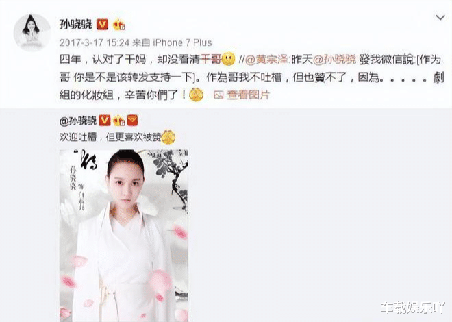This screenshot has width=452, height=322.
Task: Click the 欢迎吐槽 reposted text body
Action: pos(110,137)
